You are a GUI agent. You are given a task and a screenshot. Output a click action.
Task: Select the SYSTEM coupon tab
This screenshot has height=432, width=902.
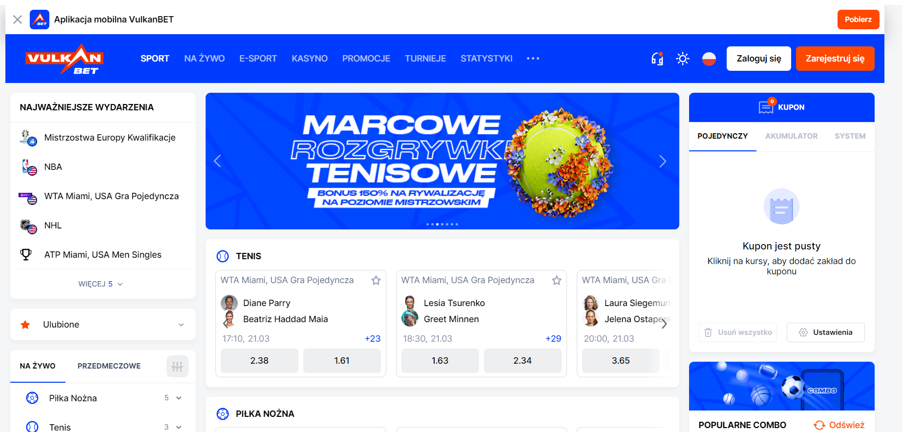click(x=850, y=136)
